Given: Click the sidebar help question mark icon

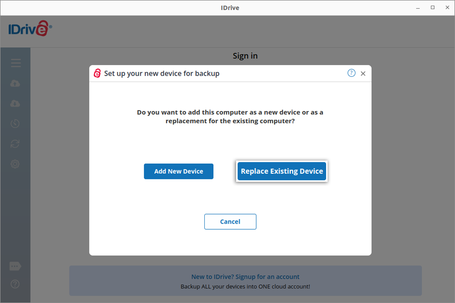Looking at the screenshot, I should pos(15,284).
